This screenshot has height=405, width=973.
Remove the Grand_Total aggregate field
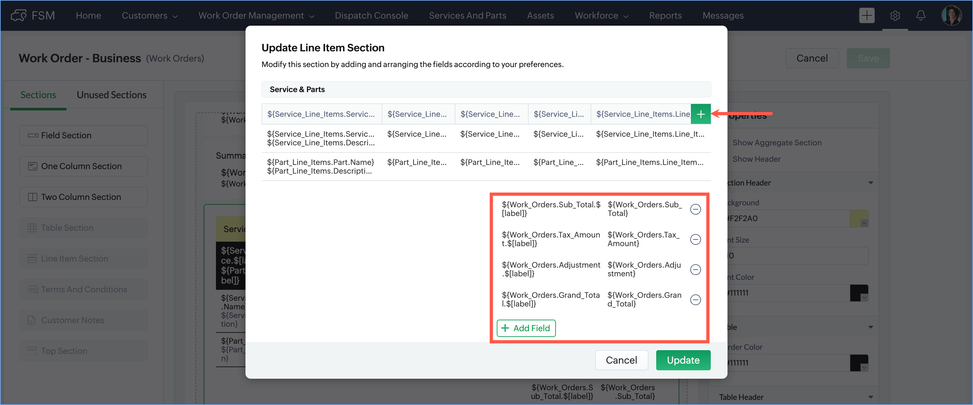pyautogui.click(x=695, y=300)
